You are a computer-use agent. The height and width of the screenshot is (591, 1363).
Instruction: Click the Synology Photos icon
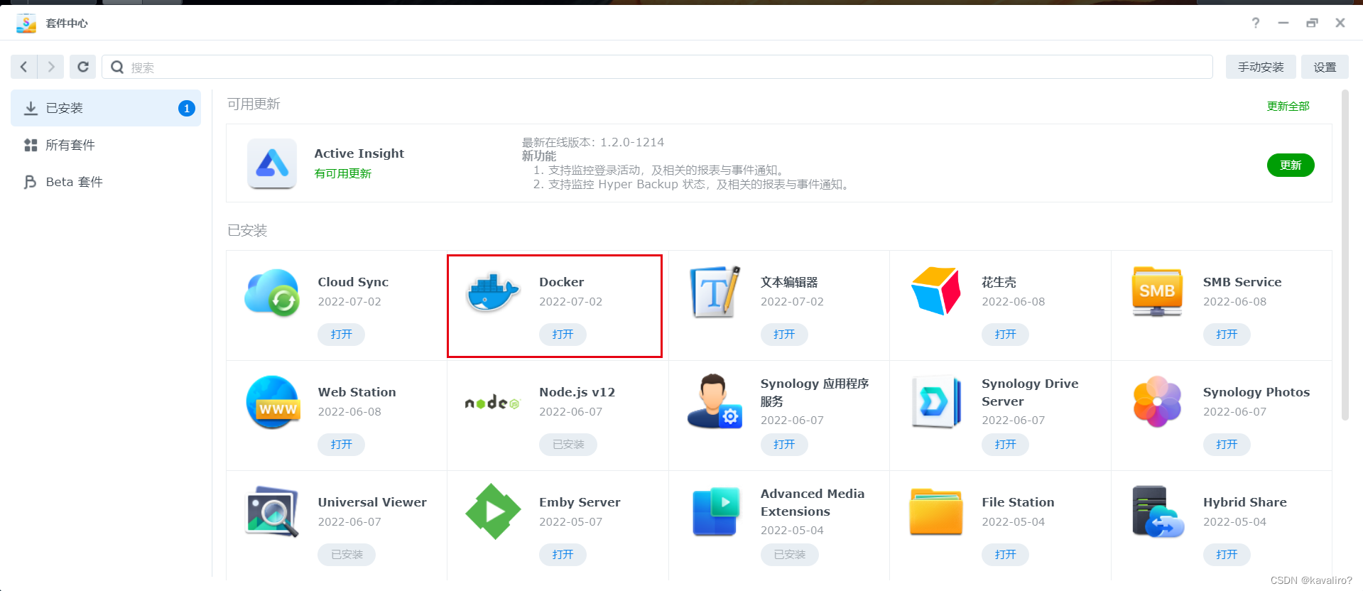click(1157, 401)
